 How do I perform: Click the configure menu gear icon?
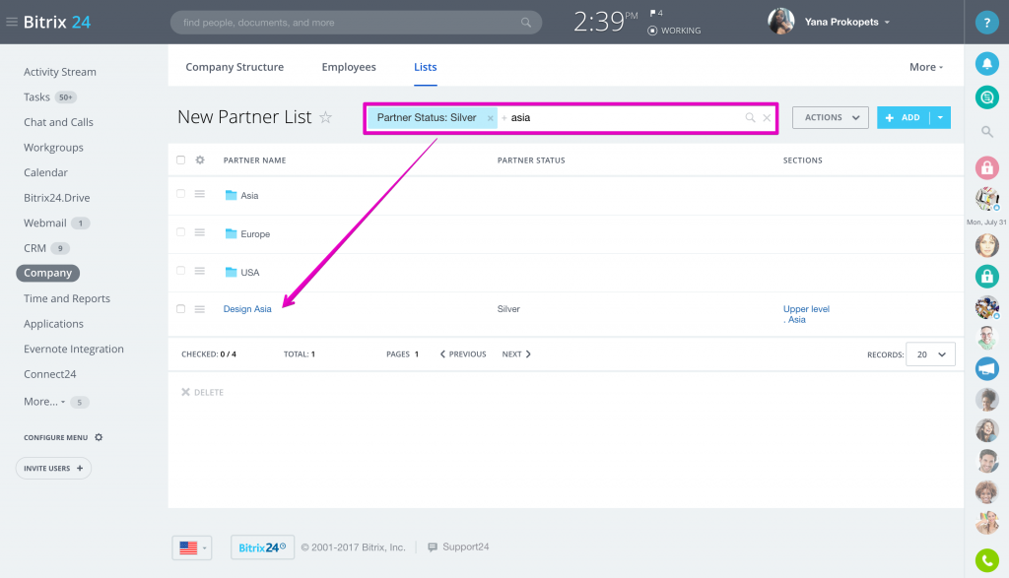click(99, 437)
